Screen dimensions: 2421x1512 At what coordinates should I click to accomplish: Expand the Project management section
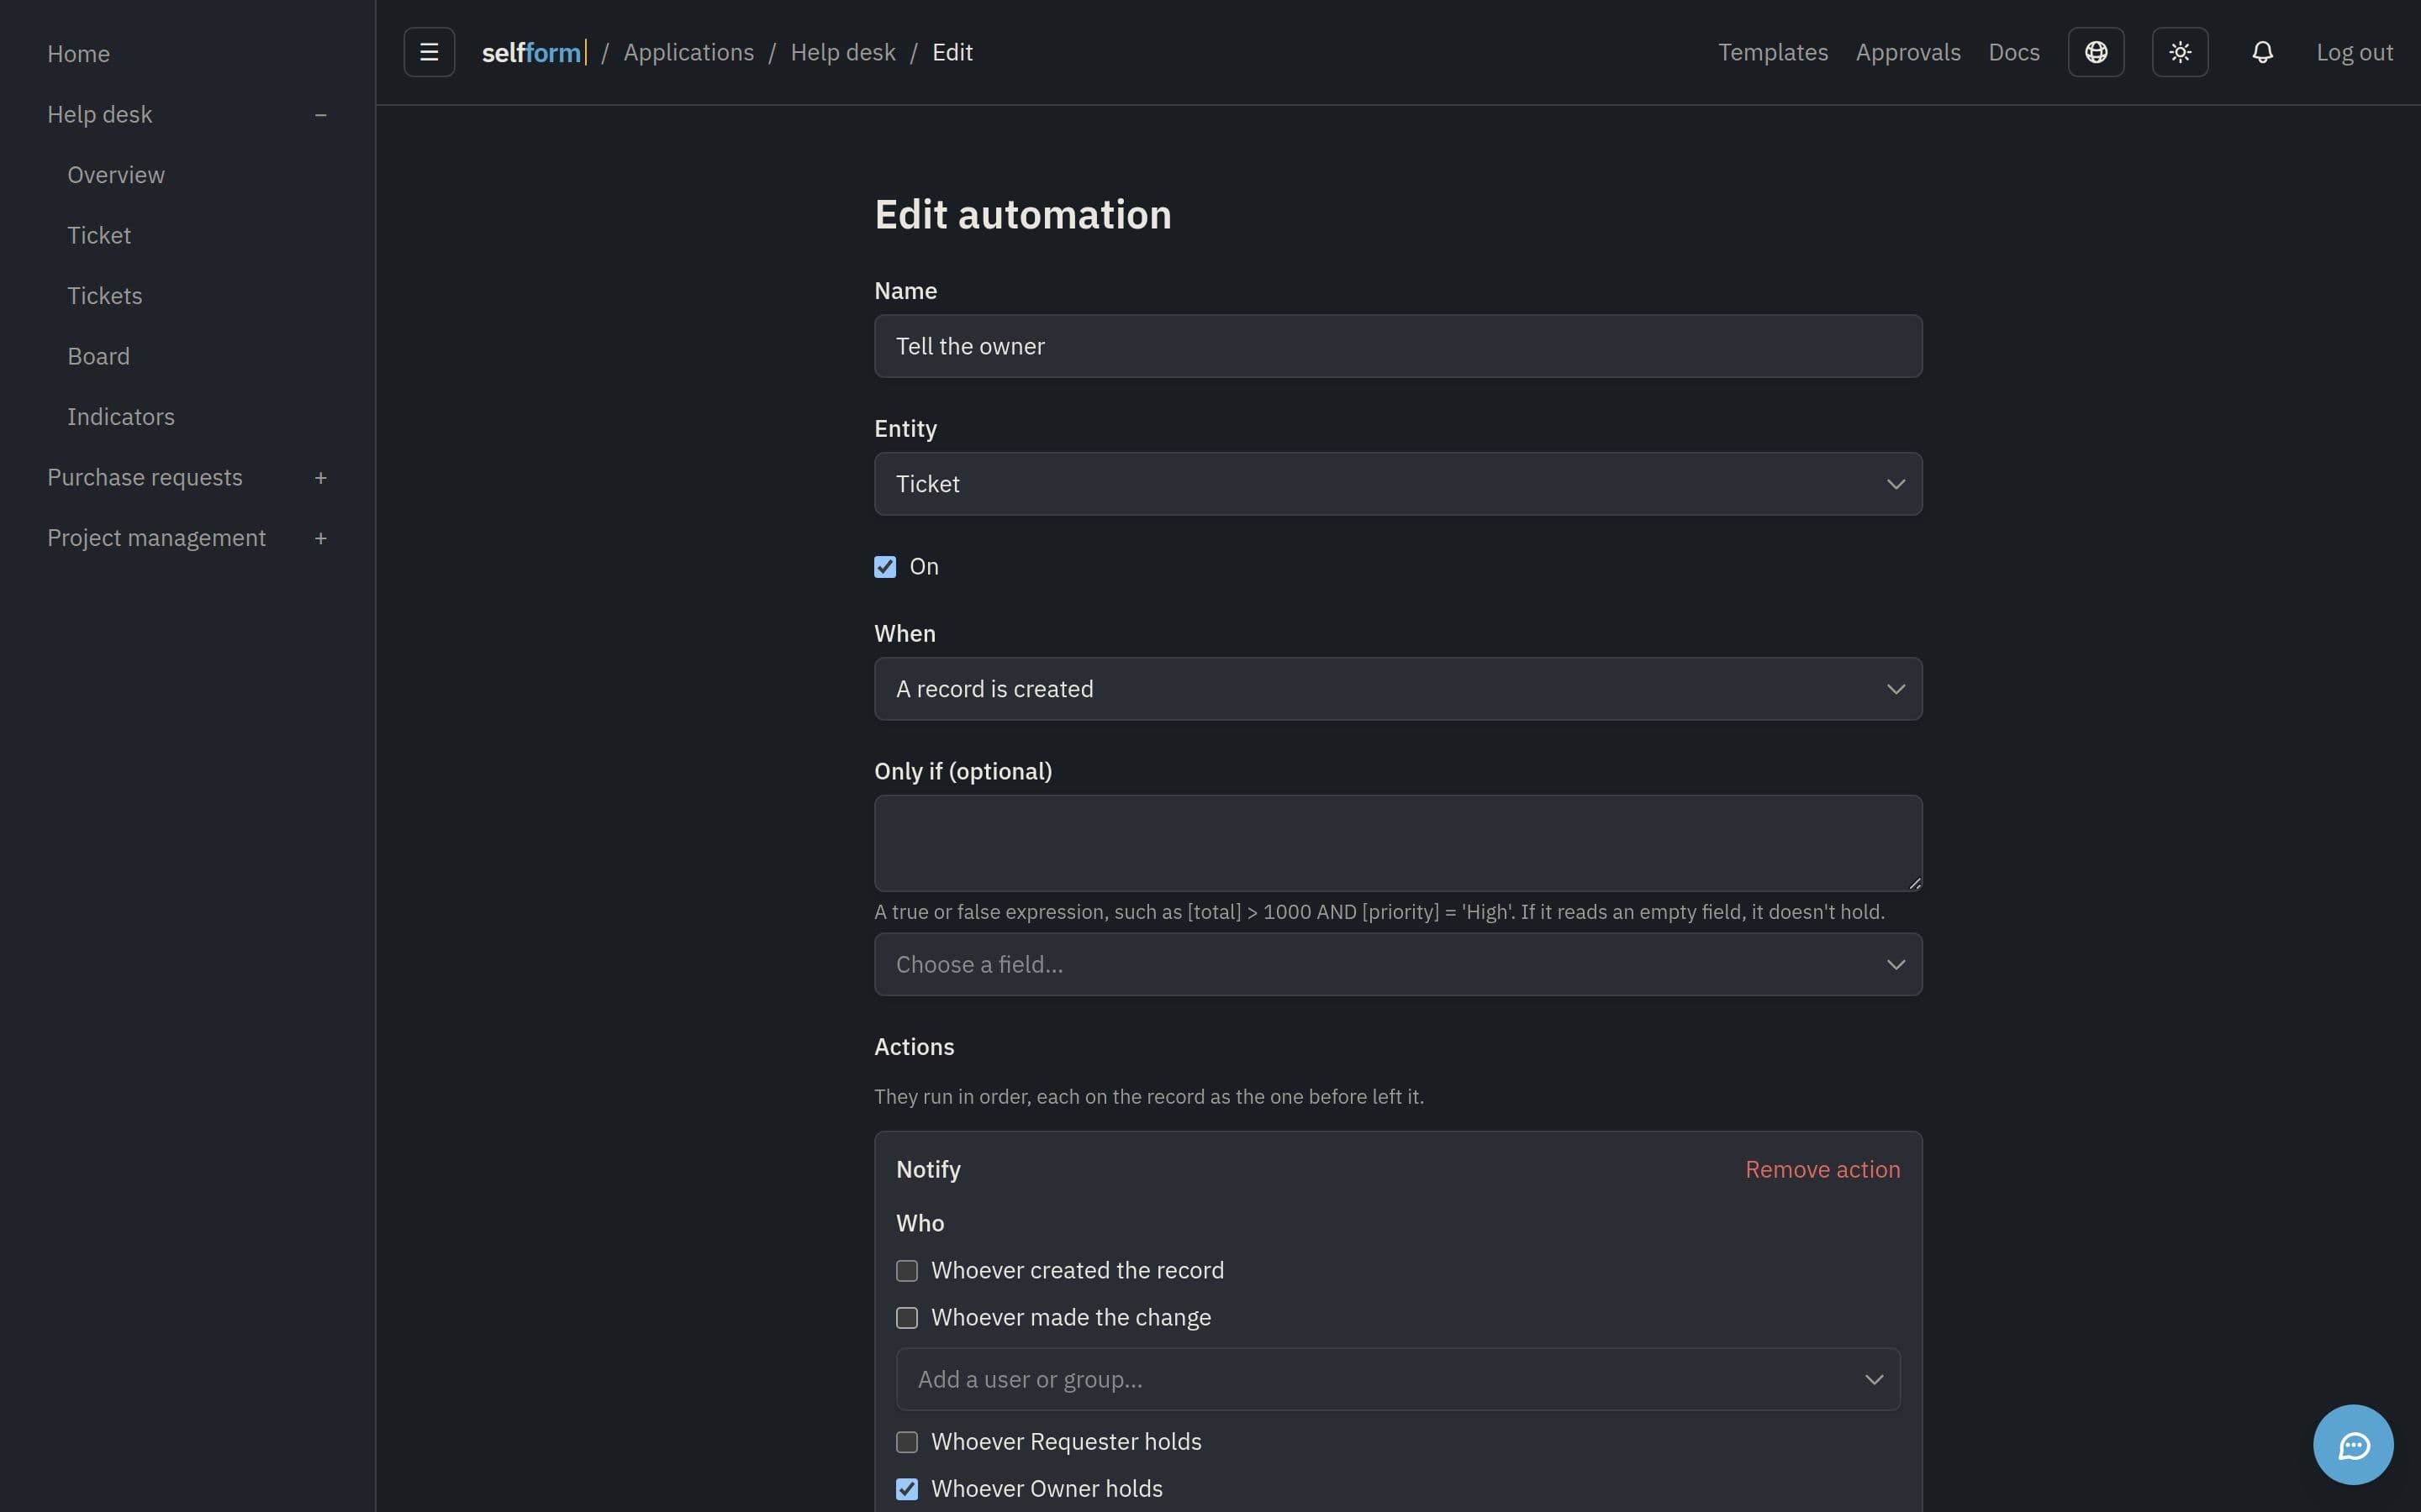pos(320,538)
